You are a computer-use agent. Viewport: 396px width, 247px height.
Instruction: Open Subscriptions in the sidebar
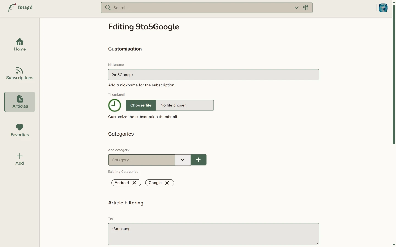point(20,73)
